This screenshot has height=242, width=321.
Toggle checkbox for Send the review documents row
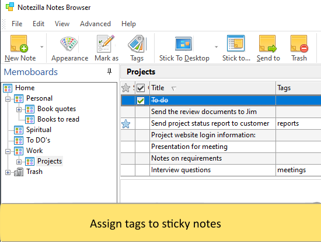tap(142, 112)
